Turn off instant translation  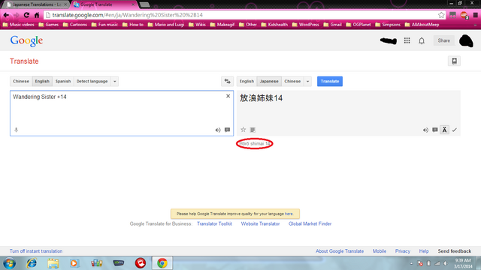[x=36, y=251]
